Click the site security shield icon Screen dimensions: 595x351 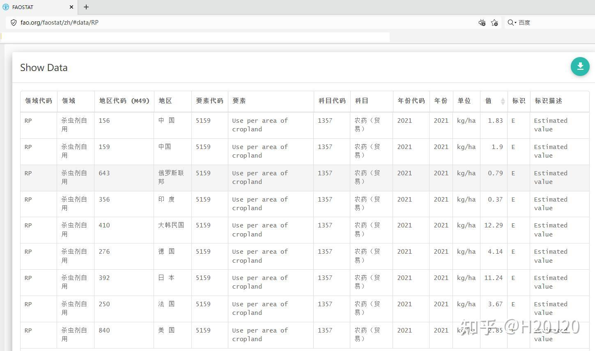click(14, 23)
